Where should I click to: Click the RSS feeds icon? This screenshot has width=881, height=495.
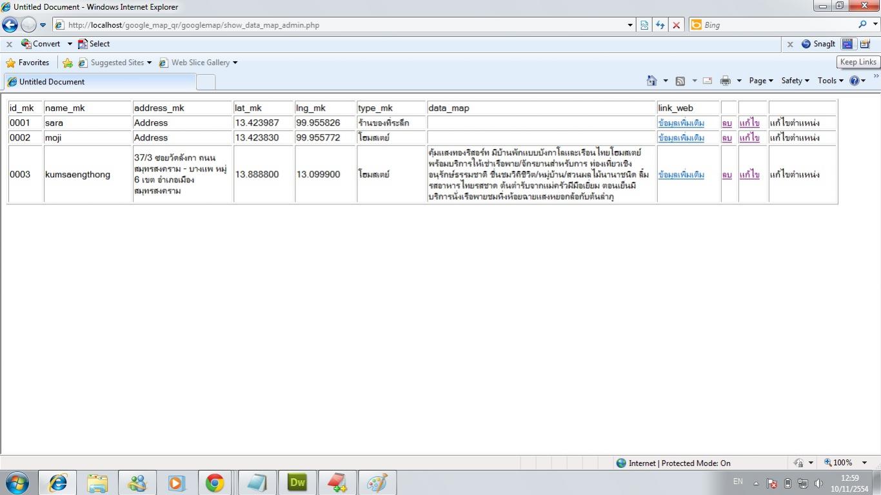pyautogui.click(x=680, y=81)
